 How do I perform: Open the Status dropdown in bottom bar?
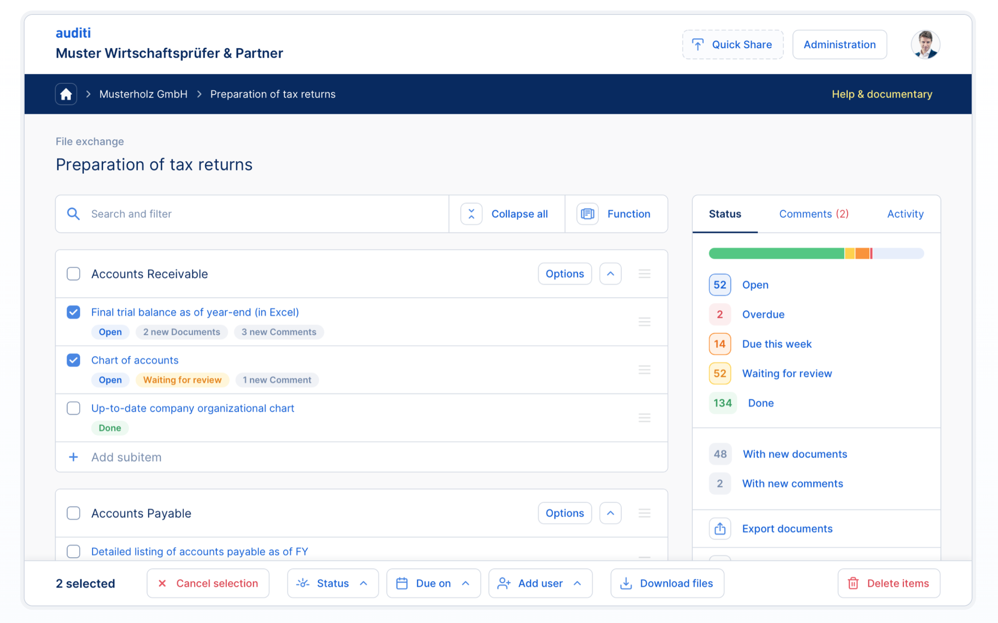(333, 583)
